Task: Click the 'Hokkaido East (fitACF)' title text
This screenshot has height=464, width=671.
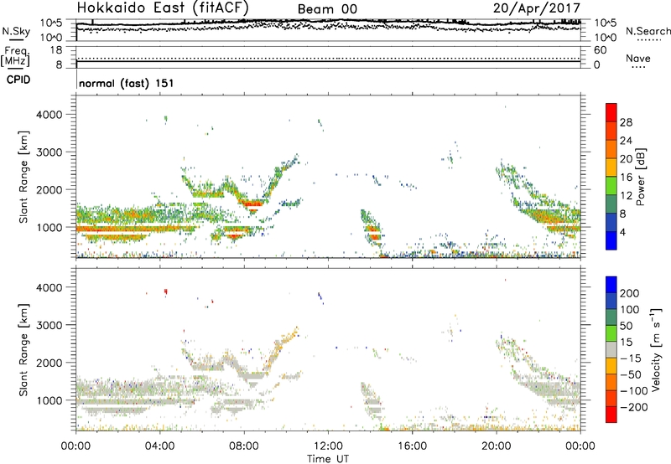Action: (x=163, y=8)
